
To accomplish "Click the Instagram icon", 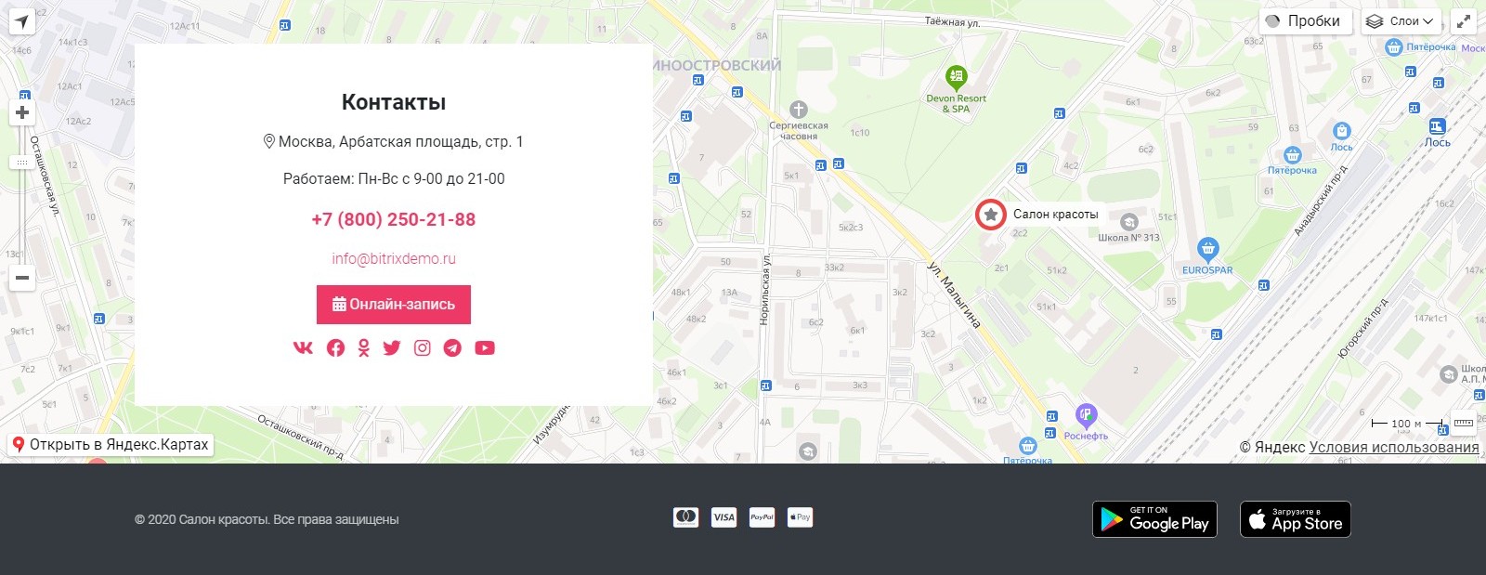I will pos(423,347).
